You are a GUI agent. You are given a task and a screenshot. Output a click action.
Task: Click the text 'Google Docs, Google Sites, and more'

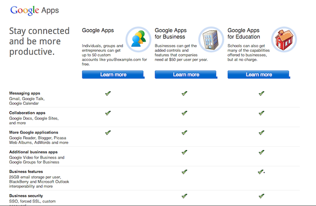[34, 121]
